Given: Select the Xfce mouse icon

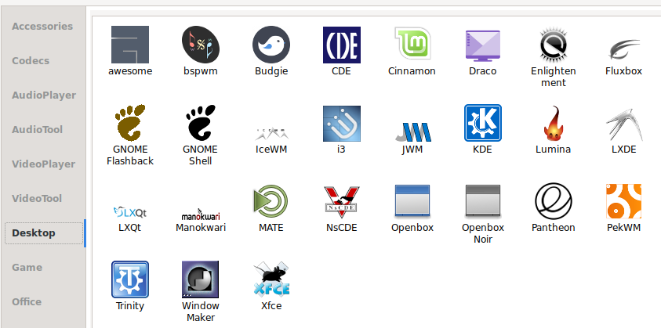Looking at the screenshot, I should (271, 279).
